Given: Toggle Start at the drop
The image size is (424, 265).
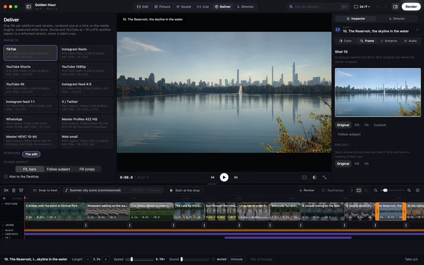Looking at the screenshot, I should click(x=184, y=190).
